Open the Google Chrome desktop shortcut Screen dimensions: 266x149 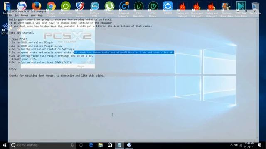[x=51, y=6]
